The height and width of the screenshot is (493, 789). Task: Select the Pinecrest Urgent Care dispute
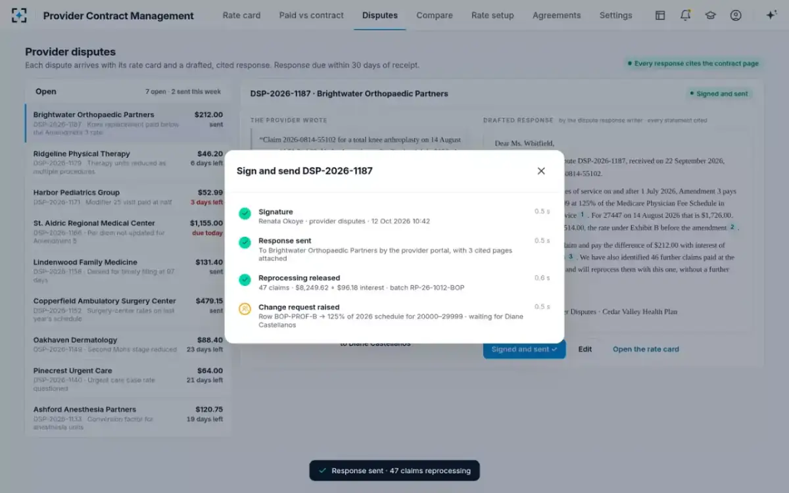[128, 379]
